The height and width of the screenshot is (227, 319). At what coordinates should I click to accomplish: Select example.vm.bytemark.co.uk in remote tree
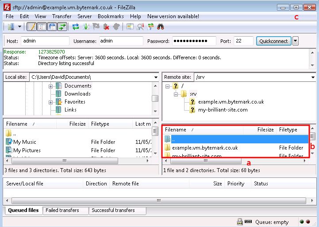coord(231,102)
